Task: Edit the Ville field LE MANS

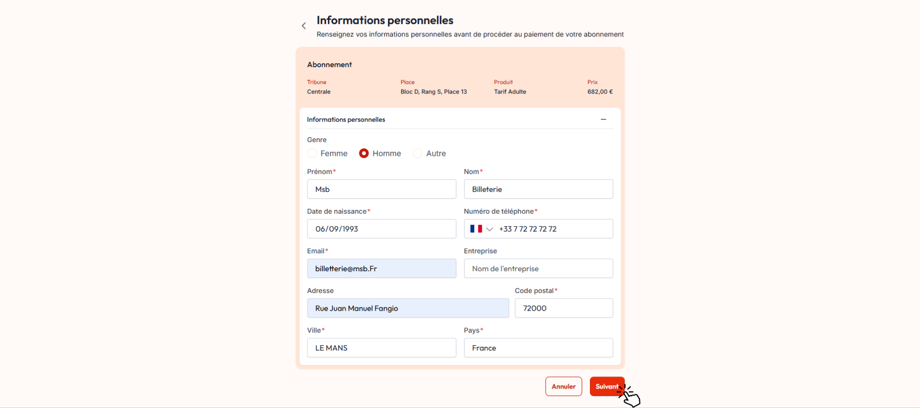Action: [382, 348]
